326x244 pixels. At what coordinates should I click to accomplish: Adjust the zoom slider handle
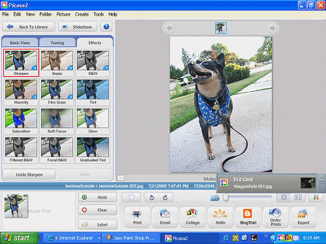point(226,198)
